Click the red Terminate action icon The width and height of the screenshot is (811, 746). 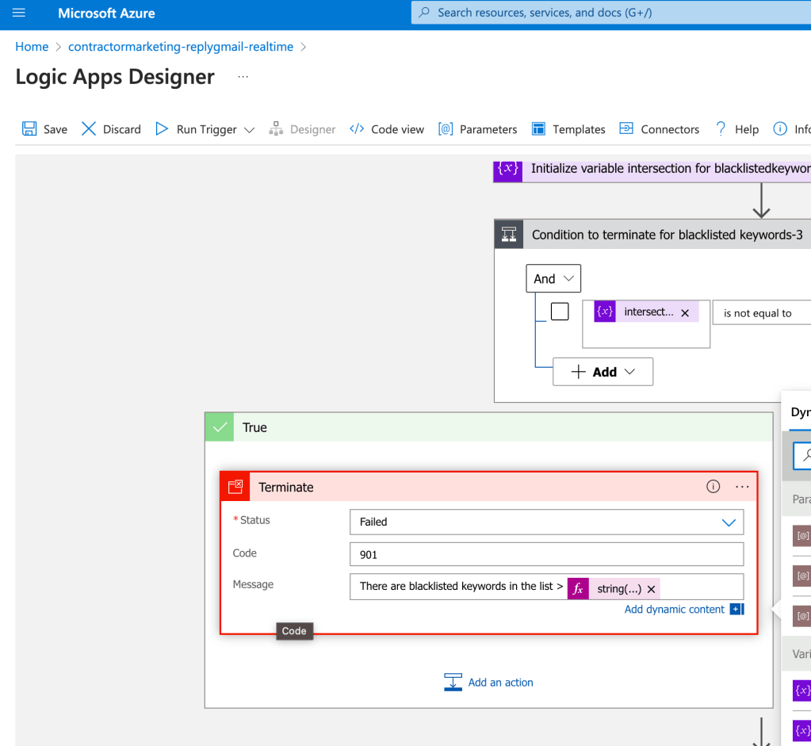(235, 486)
